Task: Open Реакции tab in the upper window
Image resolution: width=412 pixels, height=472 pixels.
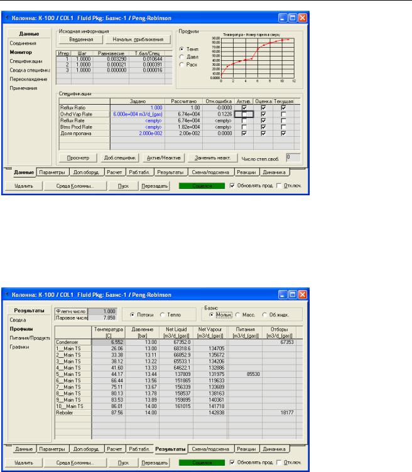Action: [246, 173]
